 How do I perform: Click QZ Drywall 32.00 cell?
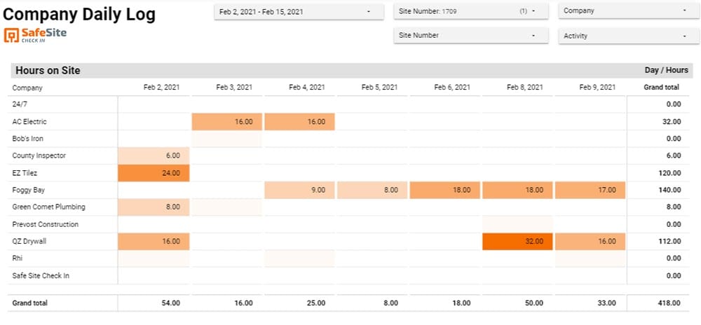(518, 242)
